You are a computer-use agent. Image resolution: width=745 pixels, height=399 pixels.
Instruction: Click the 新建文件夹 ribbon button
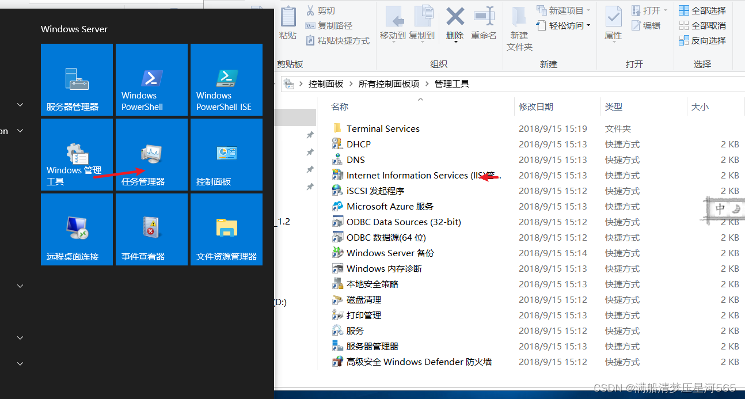(x=519, y=29)
